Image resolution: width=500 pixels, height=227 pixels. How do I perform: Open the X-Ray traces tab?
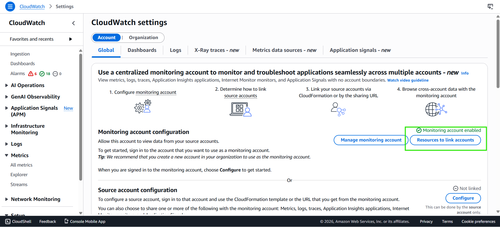point(217,50)
